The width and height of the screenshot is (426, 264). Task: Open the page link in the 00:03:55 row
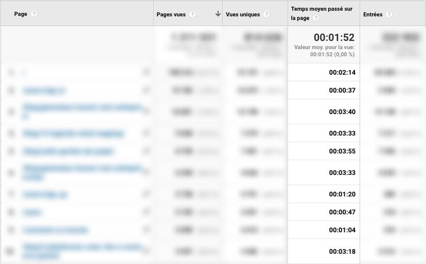coord(68,151)
